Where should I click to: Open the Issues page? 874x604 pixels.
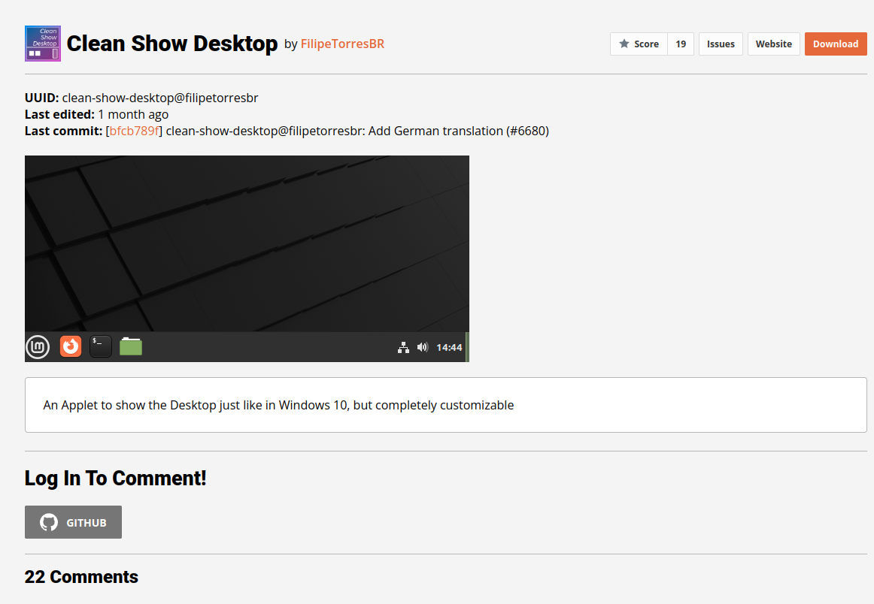(721, 44)
